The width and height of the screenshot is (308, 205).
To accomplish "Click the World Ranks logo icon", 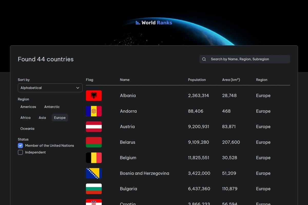I will coord(138,23).
